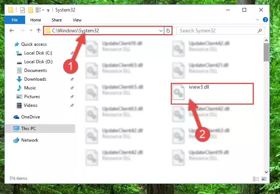Click the search magnifier icon
This screenshot has height=194, width=280.
click(260, 31)
